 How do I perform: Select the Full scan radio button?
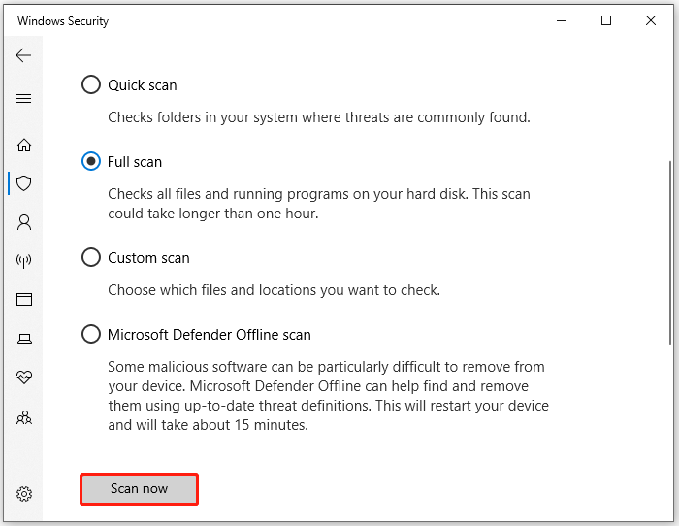tap(91, 162)
